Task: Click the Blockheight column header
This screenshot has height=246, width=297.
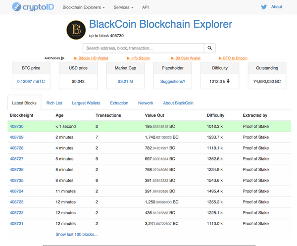Action: pos(21,115)
